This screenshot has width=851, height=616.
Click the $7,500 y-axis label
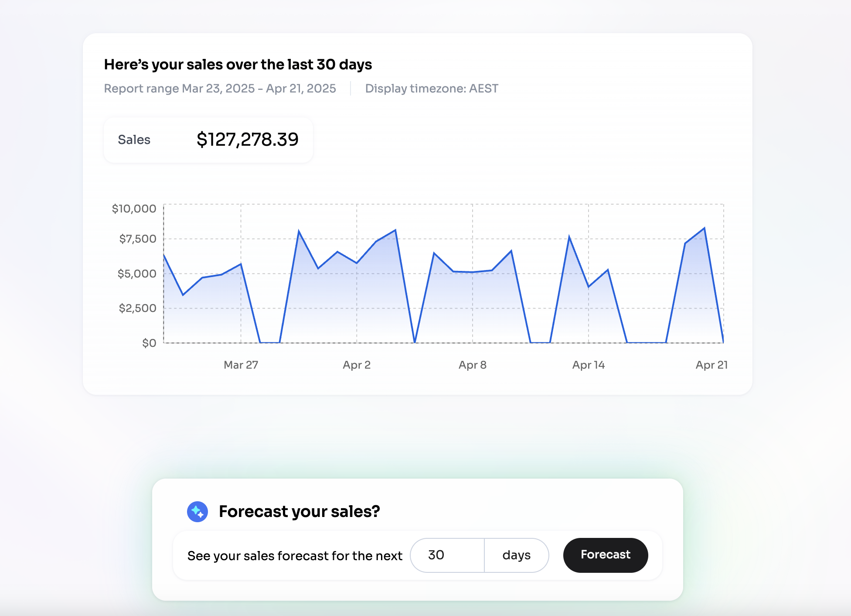pyautogui.click(x=137, y=239)
